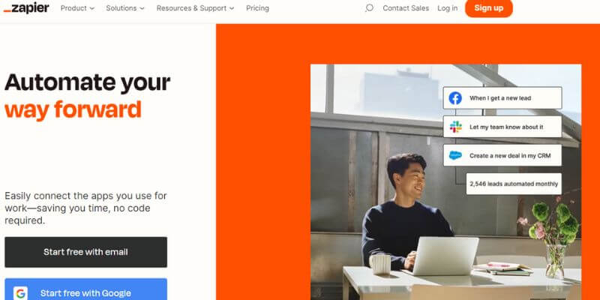Expand the Solutions menu chevron
This screenshot has height=300, width=600.
[x=142, y=8]
